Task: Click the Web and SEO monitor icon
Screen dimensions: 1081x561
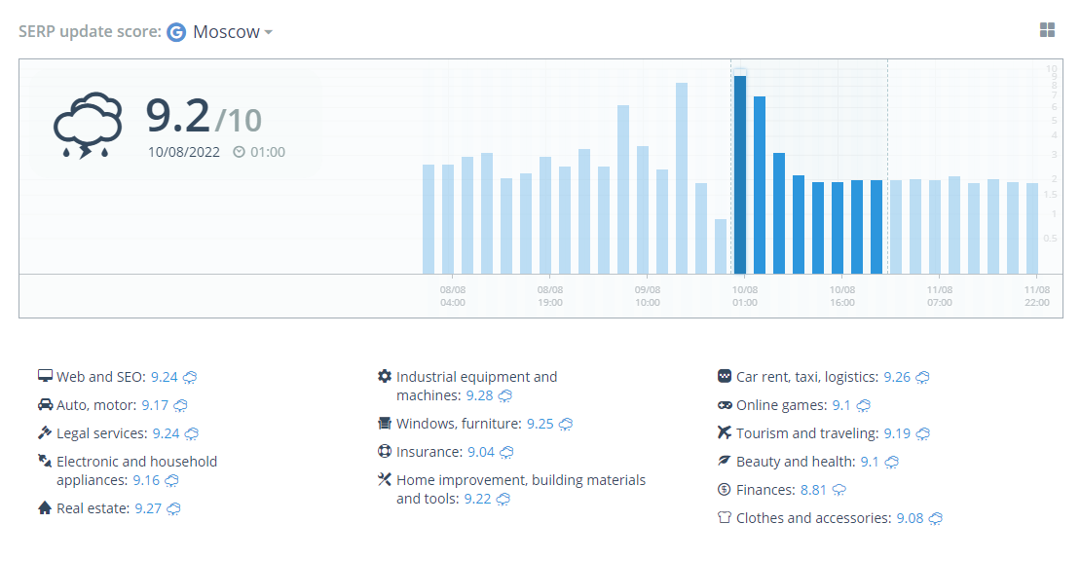Action: [x=45, y=376]
